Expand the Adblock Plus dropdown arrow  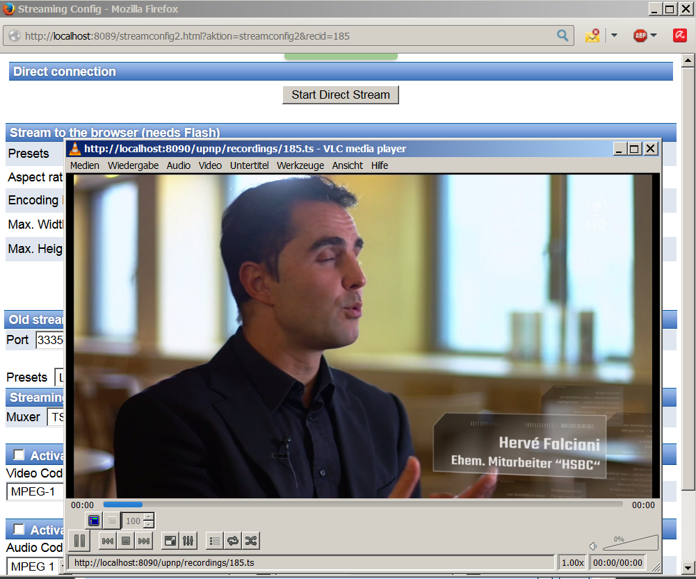(654, 35)
